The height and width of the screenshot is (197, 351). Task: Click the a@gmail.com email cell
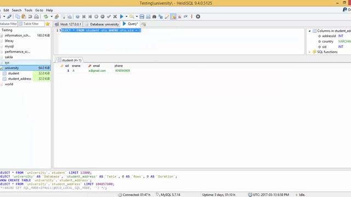tap(97, 71)
